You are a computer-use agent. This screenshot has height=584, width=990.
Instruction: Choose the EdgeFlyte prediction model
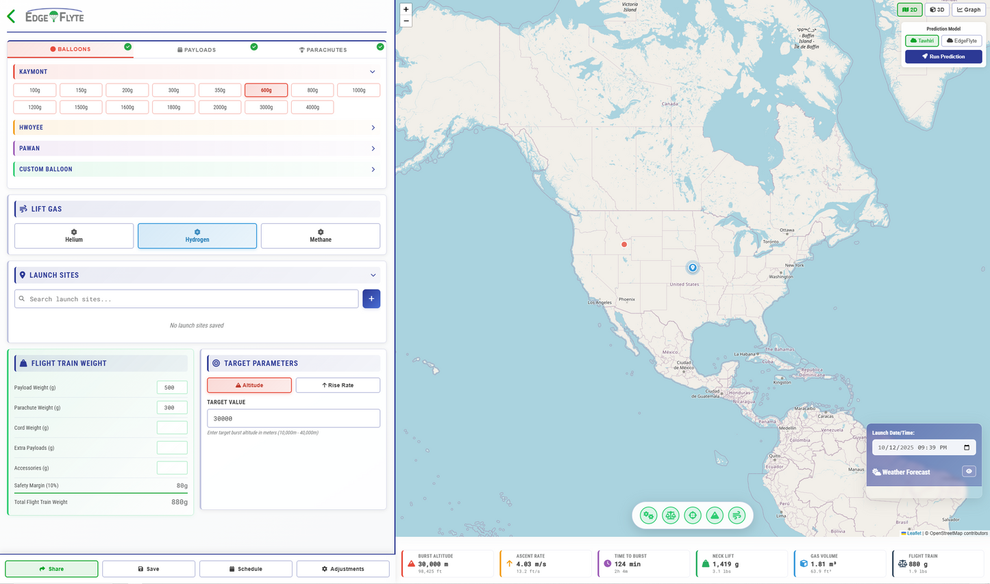pos(961,41)
